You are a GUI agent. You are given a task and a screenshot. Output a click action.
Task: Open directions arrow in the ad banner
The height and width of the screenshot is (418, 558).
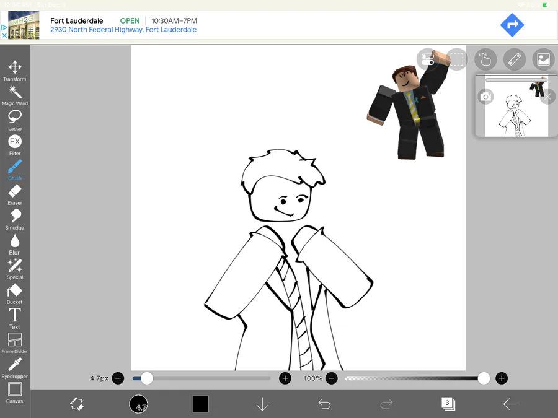tap(512, 25)
